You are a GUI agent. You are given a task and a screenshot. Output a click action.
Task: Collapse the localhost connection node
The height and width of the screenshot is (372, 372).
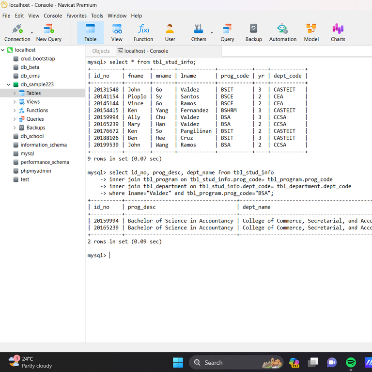3,50
